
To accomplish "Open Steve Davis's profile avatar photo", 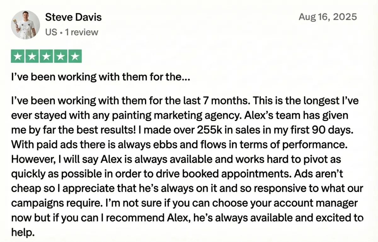I will click(x=25, y=25).
